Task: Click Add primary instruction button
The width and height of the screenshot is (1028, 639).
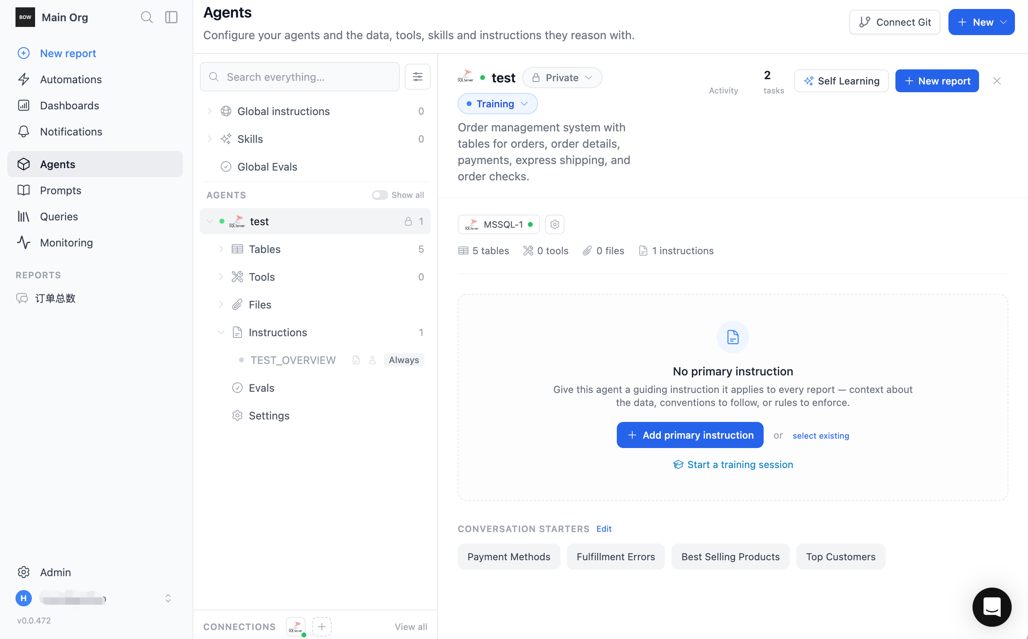Action: 689,435
